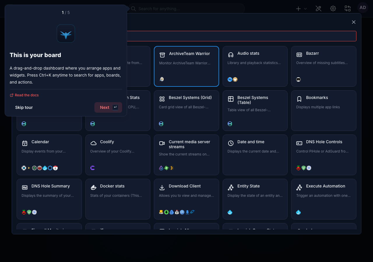Click the Home Assistant logo in Execute Automation
373x262 pixels.
[298, 212]
